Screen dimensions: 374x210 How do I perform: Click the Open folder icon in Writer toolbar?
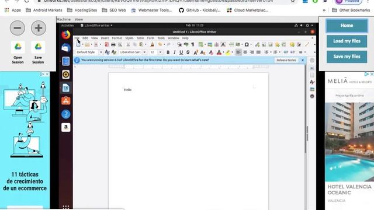tap(87, 44)
